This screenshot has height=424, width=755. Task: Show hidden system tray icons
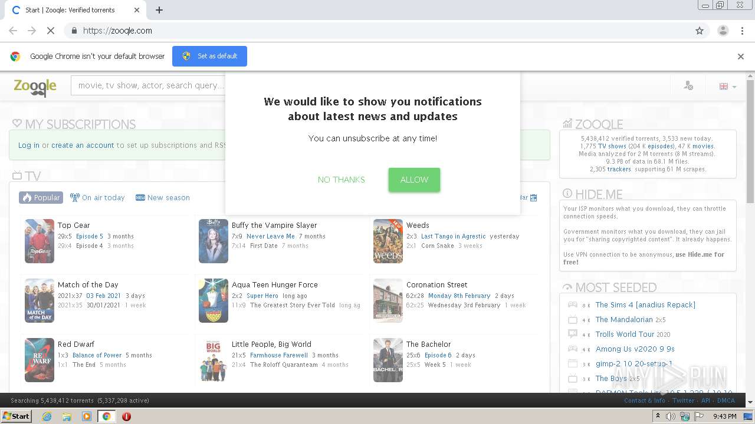[x=658, y=416]
